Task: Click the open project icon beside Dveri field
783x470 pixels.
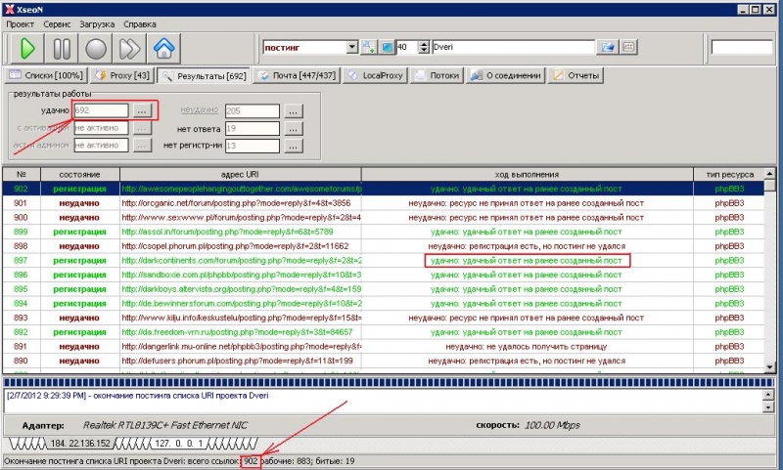Action: pyautogui.click(x=607, y=47)
